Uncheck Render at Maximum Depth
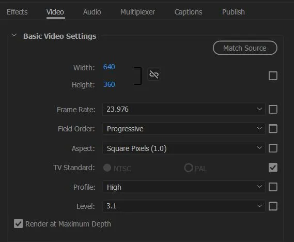The image size is (294, 242). click(19, 224)
